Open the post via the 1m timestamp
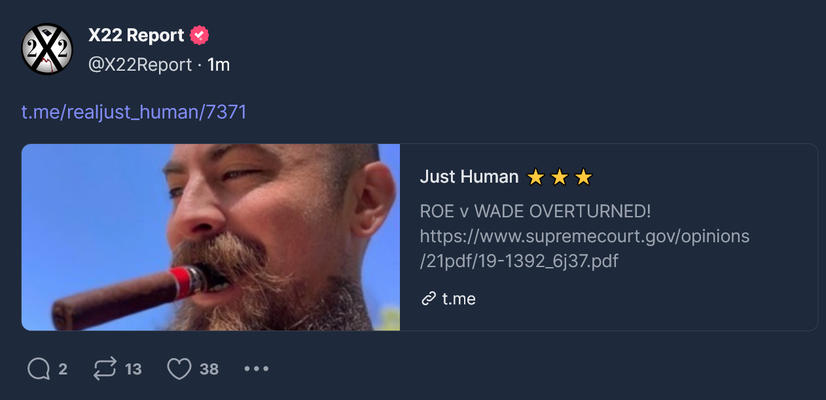This screenshot has height=400, width=826. pyautogui.click(x=219, y=65)
